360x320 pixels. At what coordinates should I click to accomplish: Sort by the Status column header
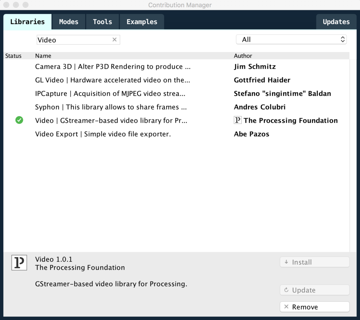pos(13,56)
